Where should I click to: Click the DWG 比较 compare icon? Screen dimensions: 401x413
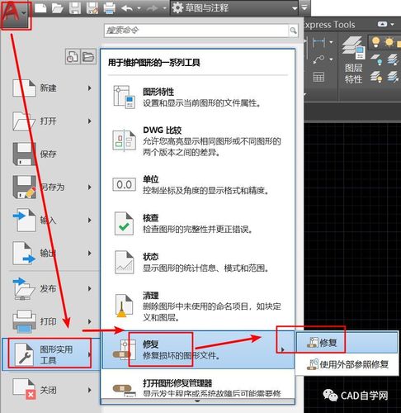124,140
